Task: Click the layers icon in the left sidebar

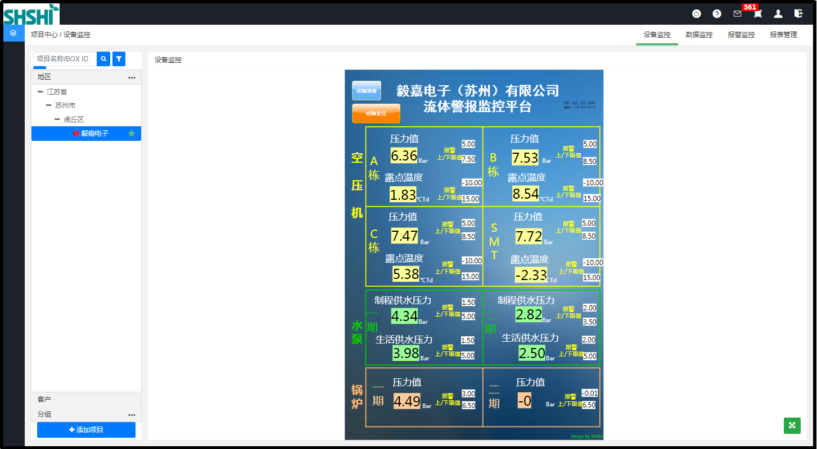Action: click(13, 33)
